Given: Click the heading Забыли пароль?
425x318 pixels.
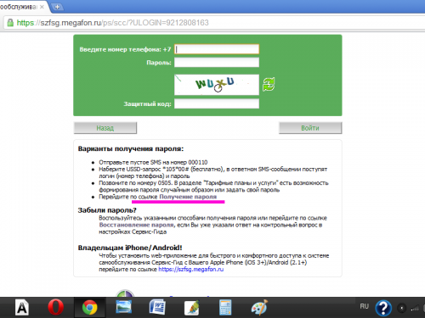Looking at the screenshot, I should click(107, 210).
